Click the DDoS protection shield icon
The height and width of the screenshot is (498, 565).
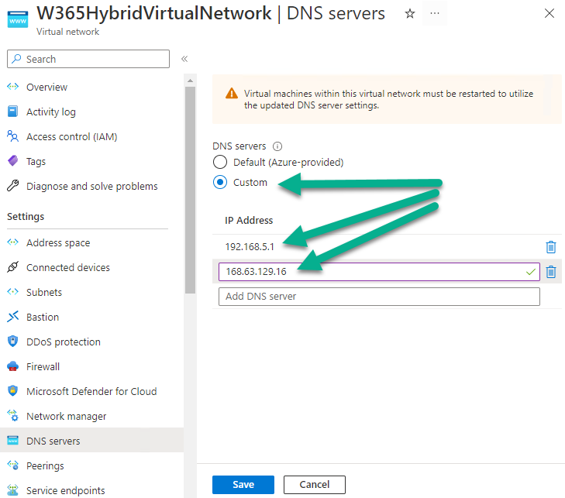[13, 342]
